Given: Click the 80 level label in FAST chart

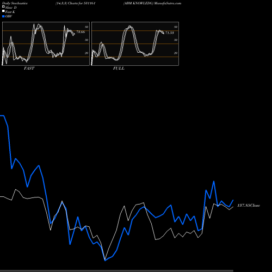Looking at the screenshot, I should (x=86, y=27).
